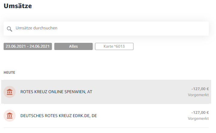Click the magnifying glass search icon
Screen dimensions: 216x133
[10, 29]
